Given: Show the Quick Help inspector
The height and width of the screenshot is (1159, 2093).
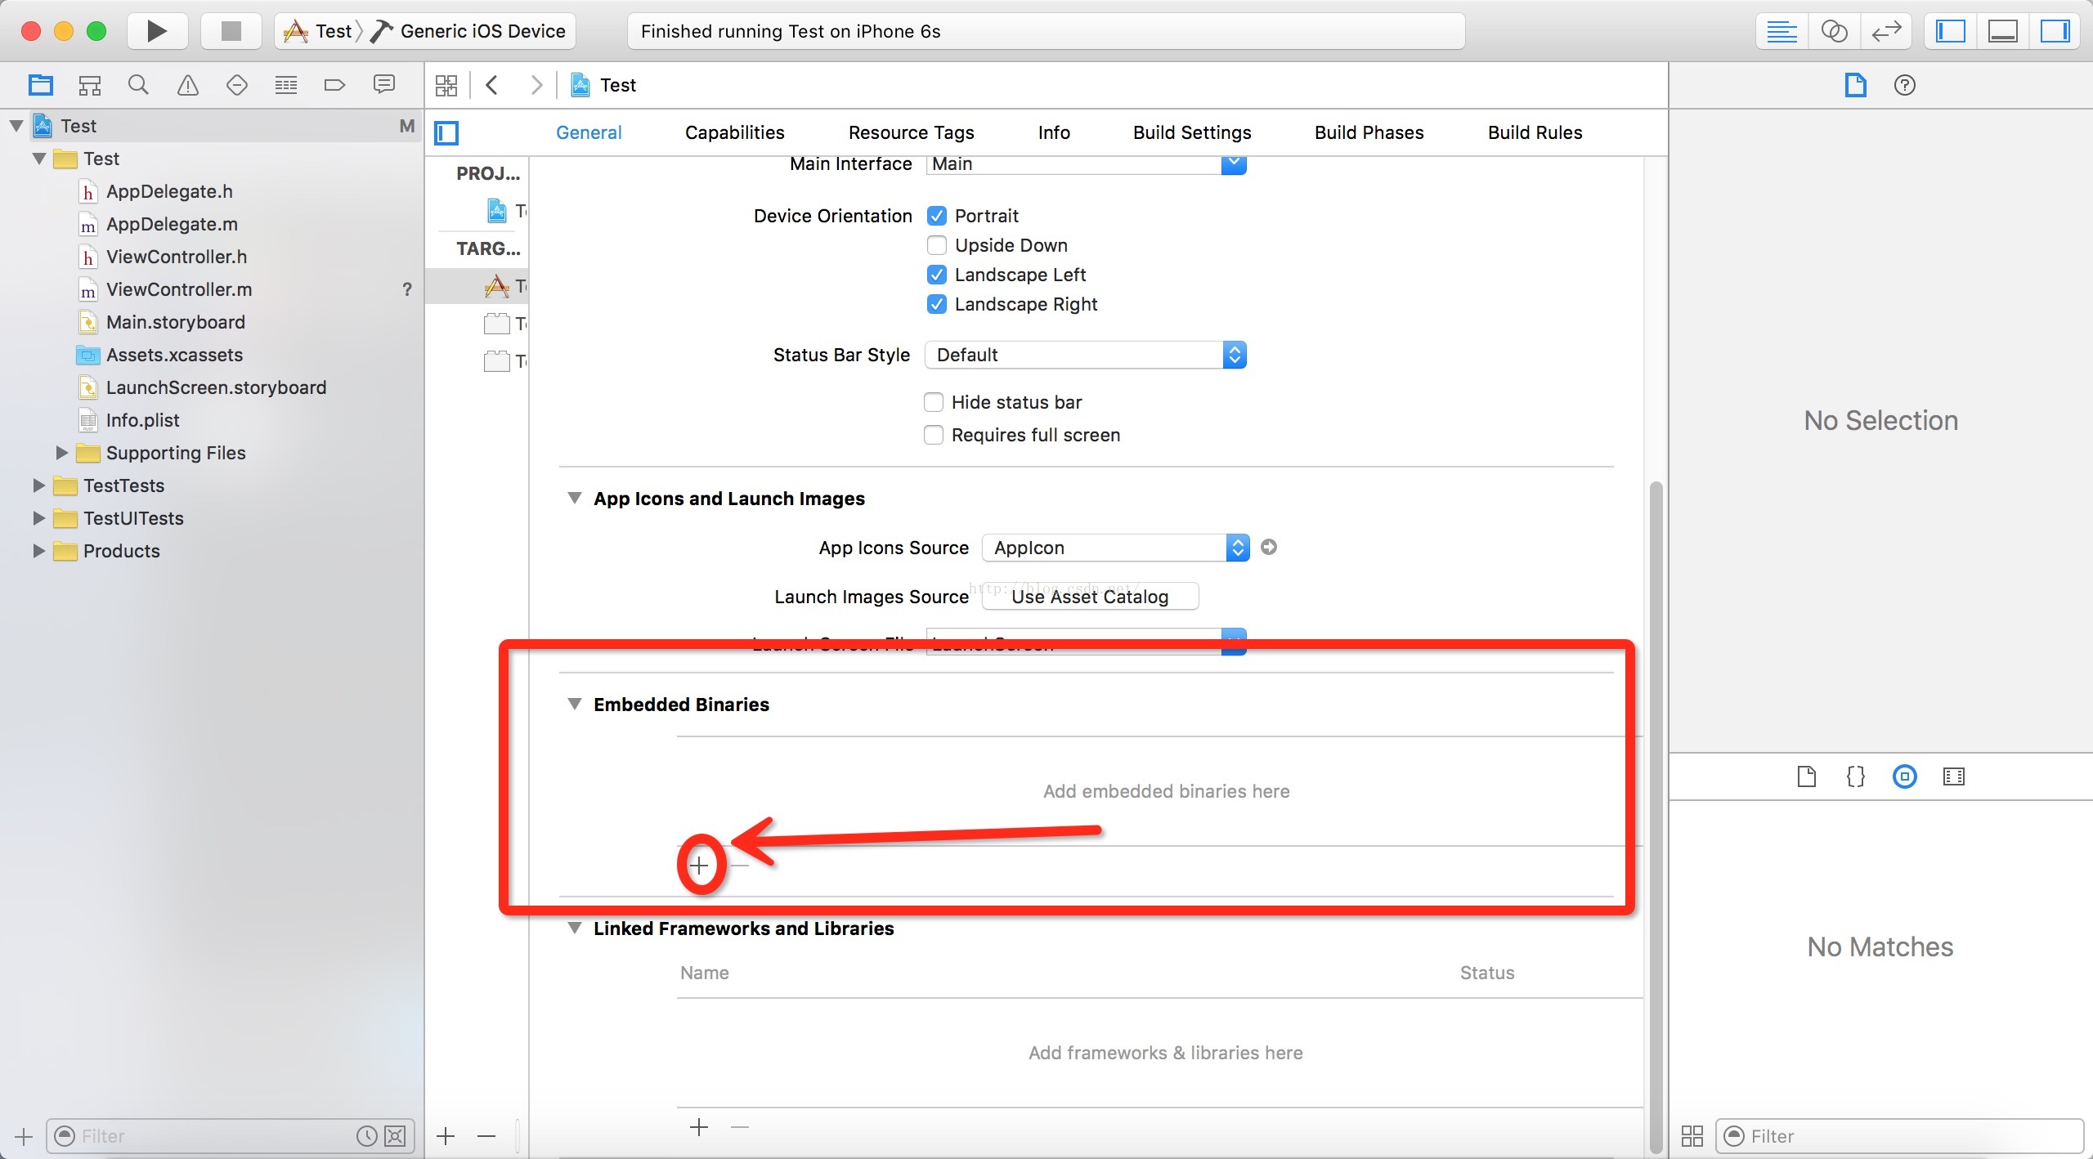Looking at the screenshot, I should [1905, 85].
